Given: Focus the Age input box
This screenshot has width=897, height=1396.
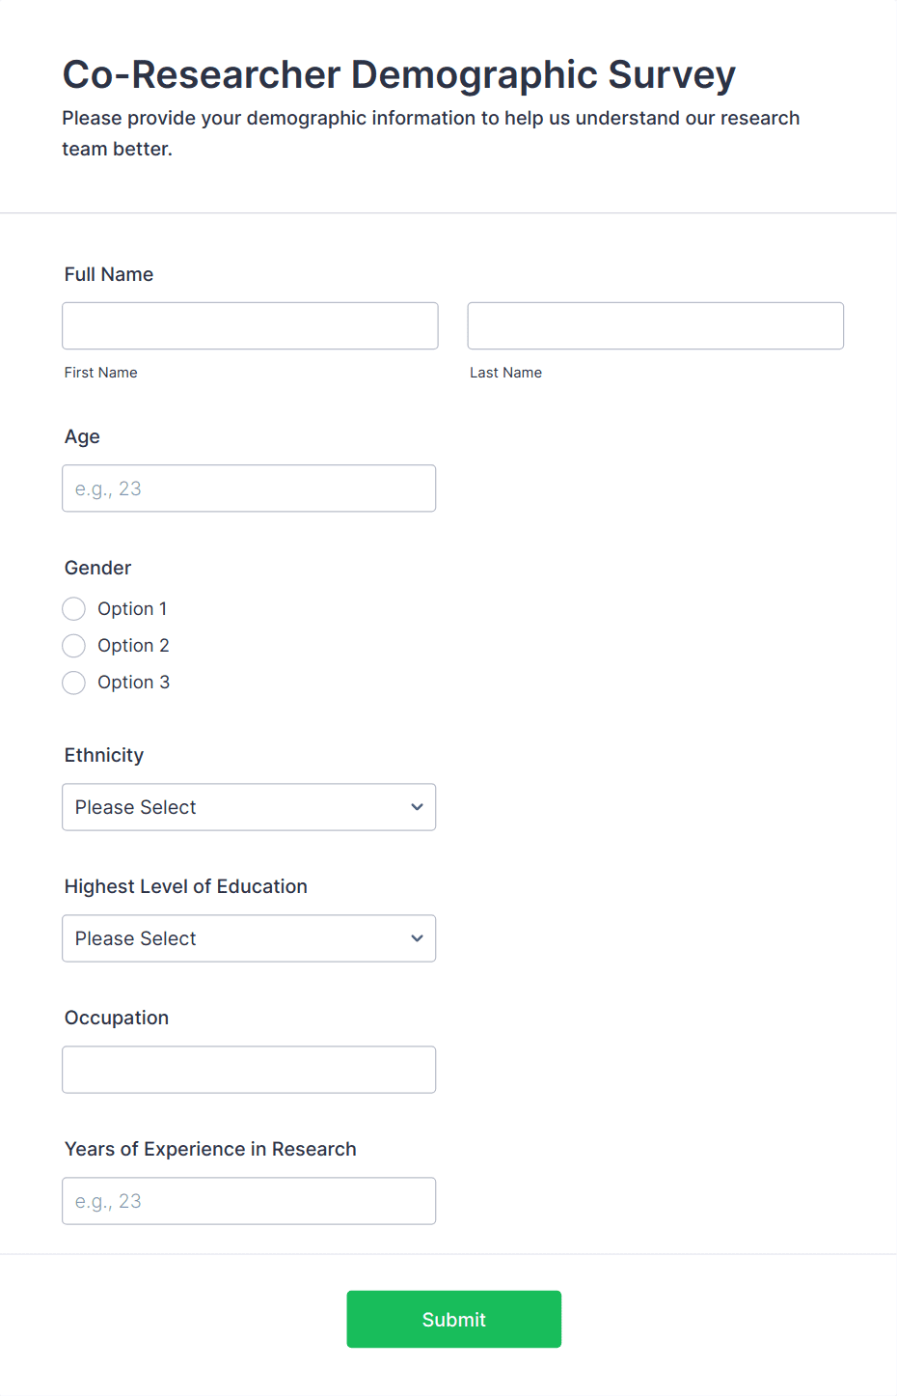Looking at the screenshot, I should point(249,489).
